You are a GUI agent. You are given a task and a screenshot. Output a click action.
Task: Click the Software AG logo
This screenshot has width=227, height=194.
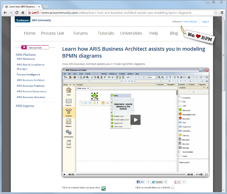[x=22, y=20]
